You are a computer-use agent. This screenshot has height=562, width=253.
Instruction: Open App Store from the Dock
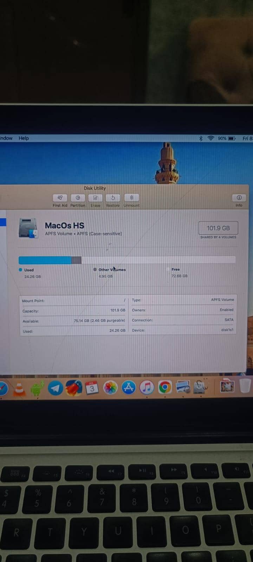pos(129,387)
